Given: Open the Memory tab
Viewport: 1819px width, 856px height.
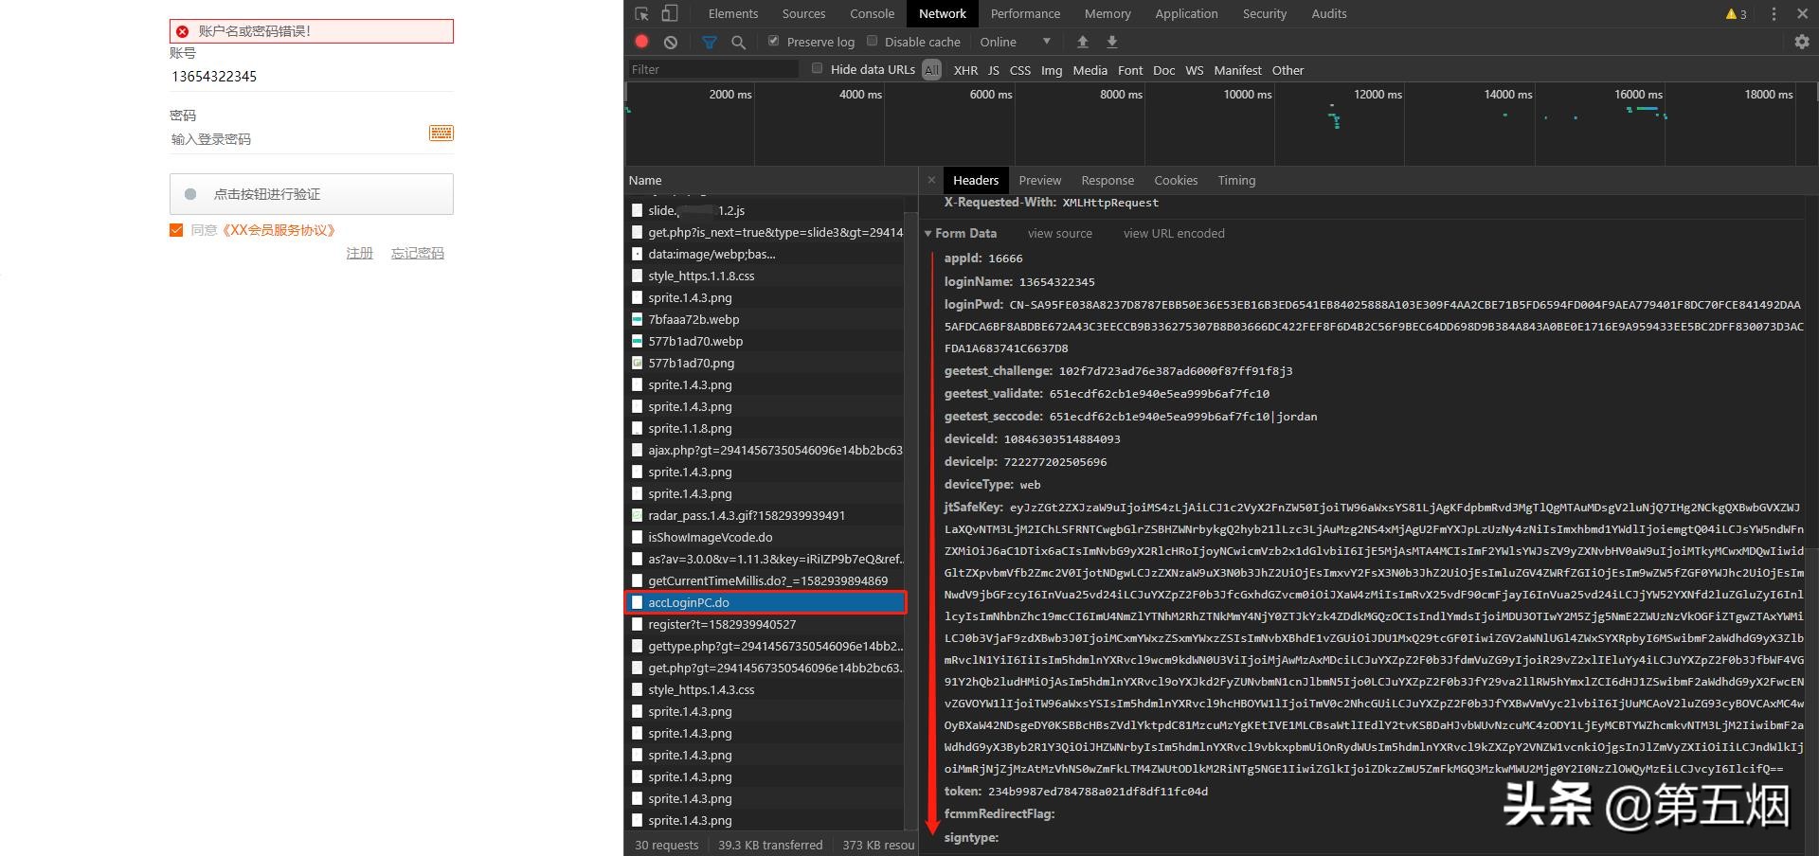Looking at the screenshot, I should click(x=1108, y=13).
